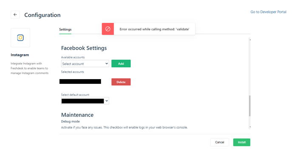Click the Selected accounts label
The image size is (293, 154).
73,72
